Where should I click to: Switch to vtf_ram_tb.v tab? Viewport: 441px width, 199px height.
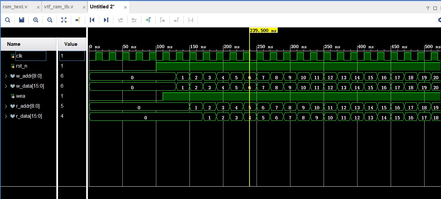(x=59, y=7)
